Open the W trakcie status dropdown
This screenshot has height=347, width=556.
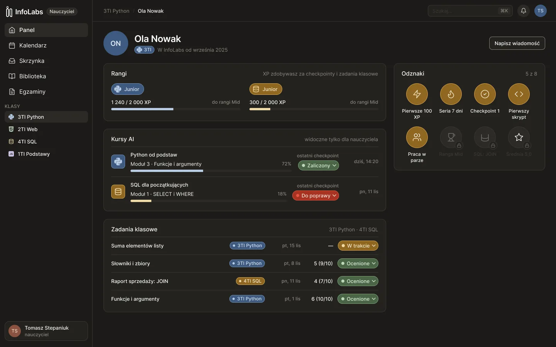click(x=358, y=246)
